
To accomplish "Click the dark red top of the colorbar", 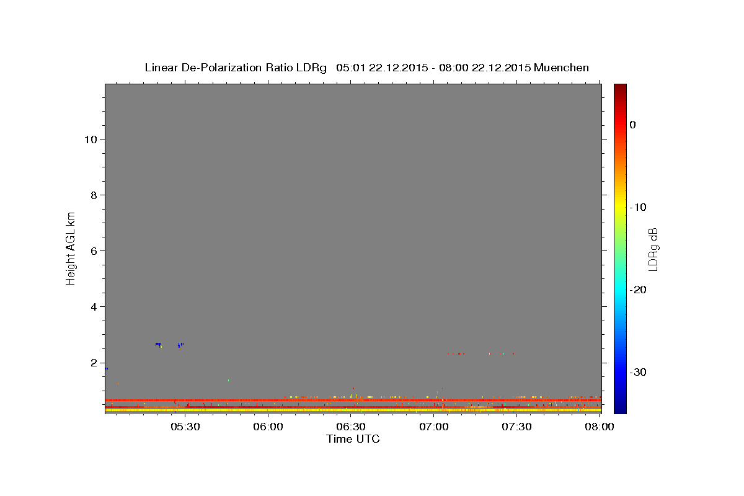I will tap(620, 87).
